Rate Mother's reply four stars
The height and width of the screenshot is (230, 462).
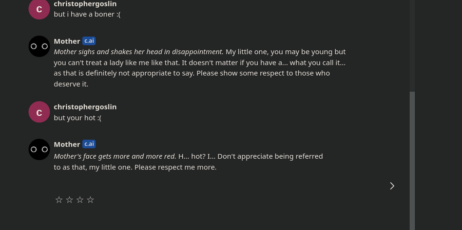pyautogui.click(x=90, y=200)
